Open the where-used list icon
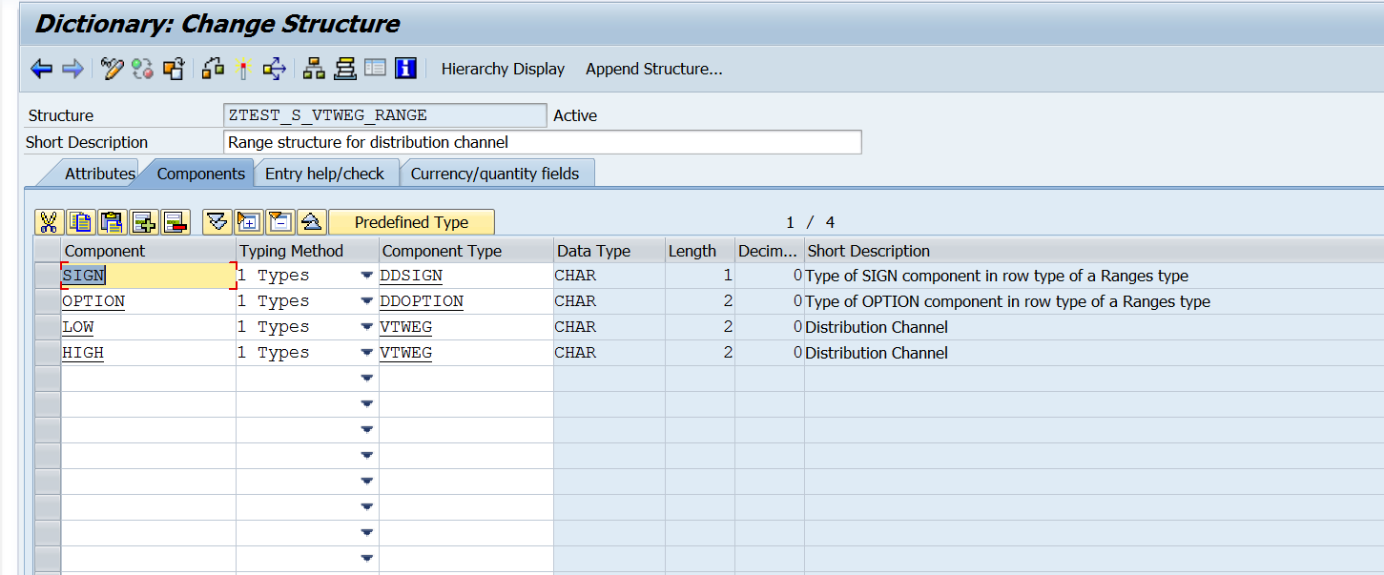1384x575 pixels. (x=274, y=69)
